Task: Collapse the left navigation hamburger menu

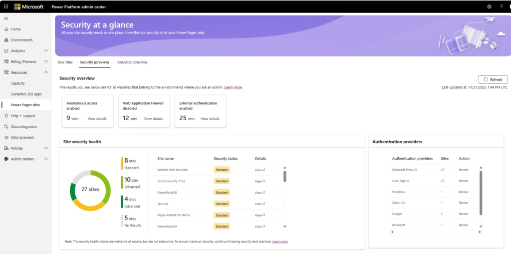Action: click(x=6, y=18)
